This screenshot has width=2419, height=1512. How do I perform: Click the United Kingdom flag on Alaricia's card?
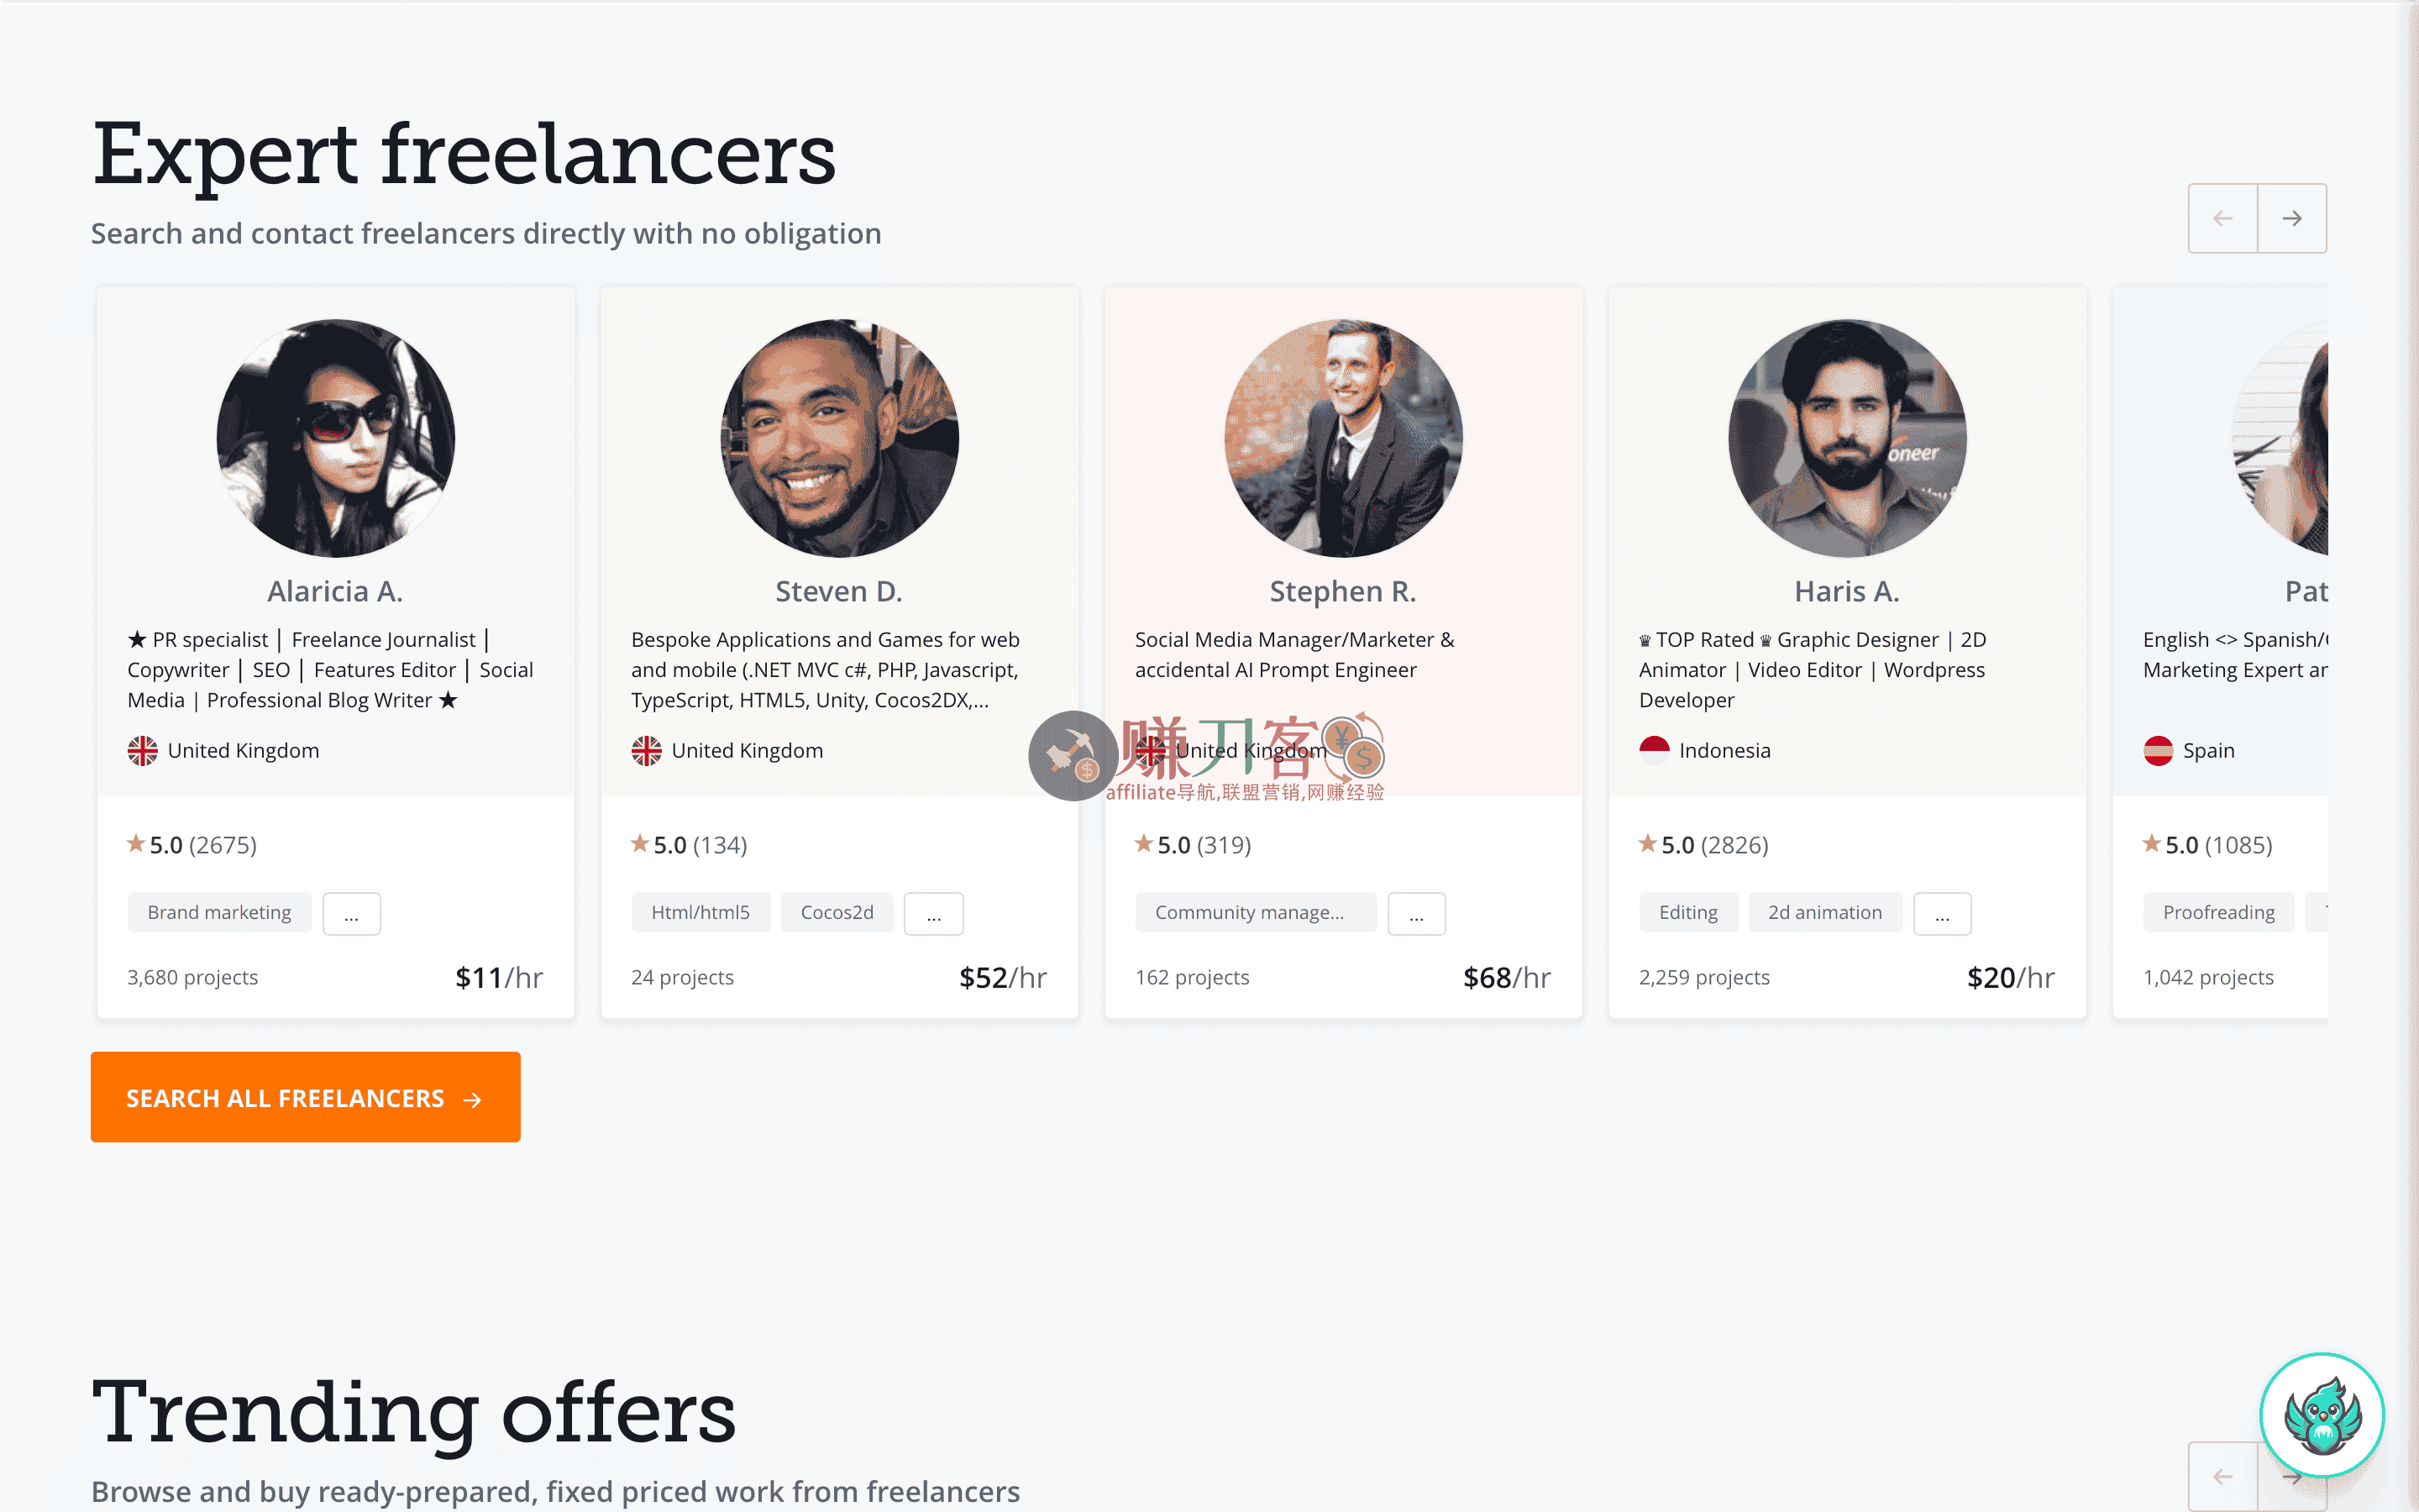click(x=143, y=750)
